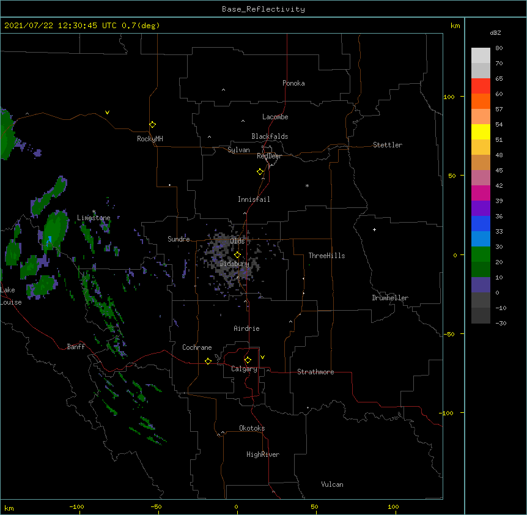The height and width of the screenshot is (515, 527).
Task: Click the Lacombe city label
Action: pos(275,117)
